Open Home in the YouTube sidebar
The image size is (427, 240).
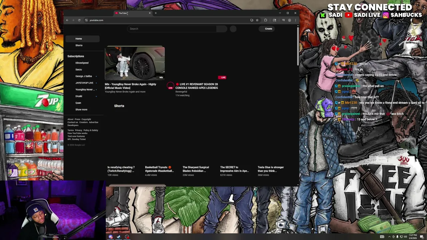coord(82,39)
